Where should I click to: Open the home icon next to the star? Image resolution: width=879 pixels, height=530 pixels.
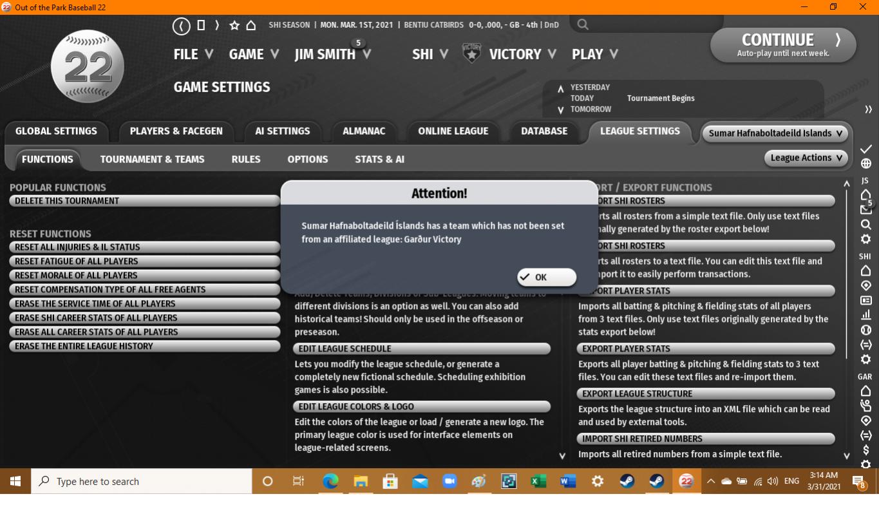251,26
